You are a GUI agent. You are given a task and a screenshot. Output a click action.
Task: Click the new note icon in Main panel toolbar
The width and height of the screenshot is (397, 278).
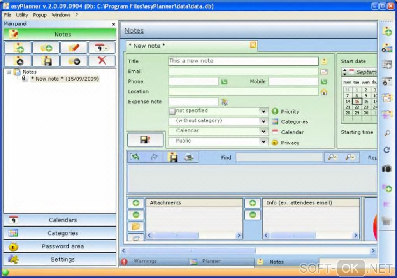click(18, 48)
